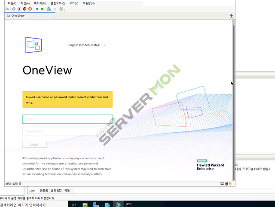Open the 도움말(H) menu
This screenshot has height=207, width=275.
[89, 3]
